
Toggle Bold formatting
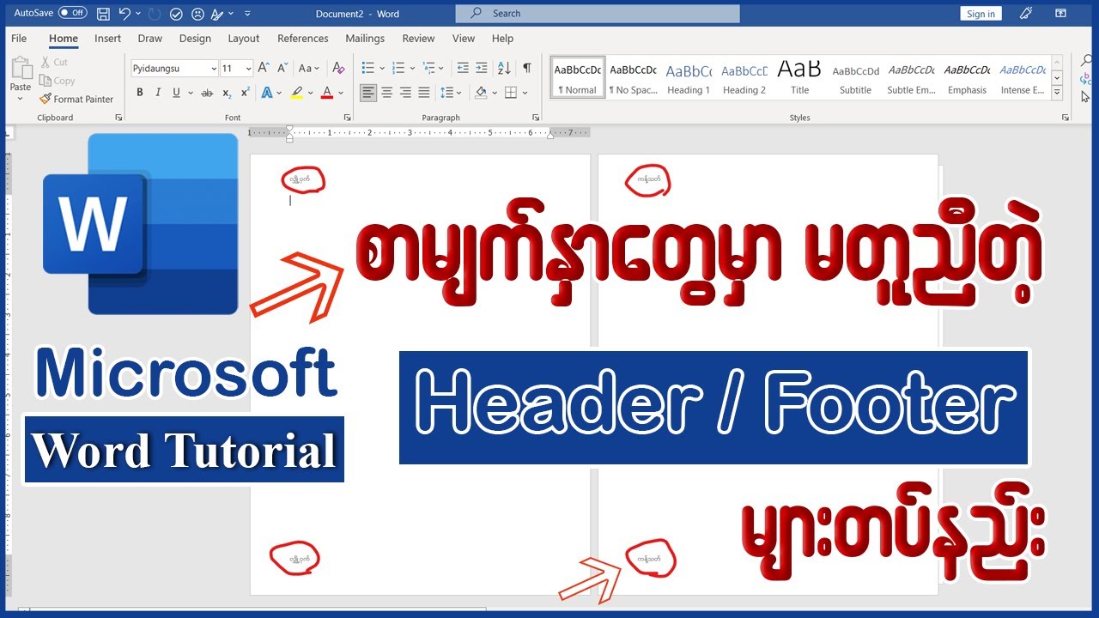point(140,93)
